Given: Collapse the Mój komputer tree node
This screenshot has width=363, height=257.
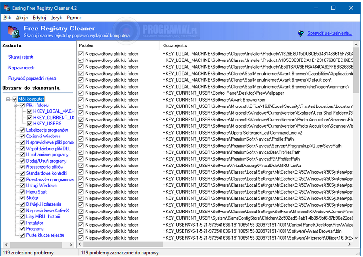Looking at the screenshot, I should [x=8, y=99].
